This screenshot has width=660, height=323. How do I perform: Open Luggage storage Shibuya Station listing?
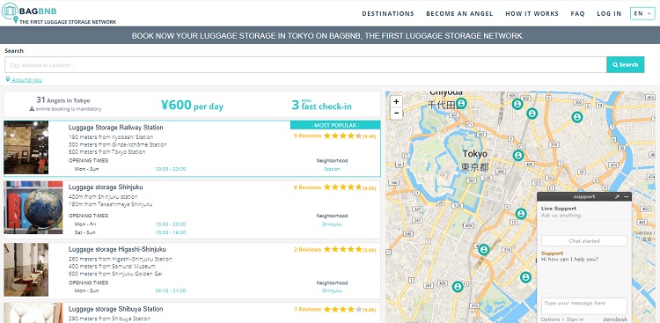[x=116, y=309]
